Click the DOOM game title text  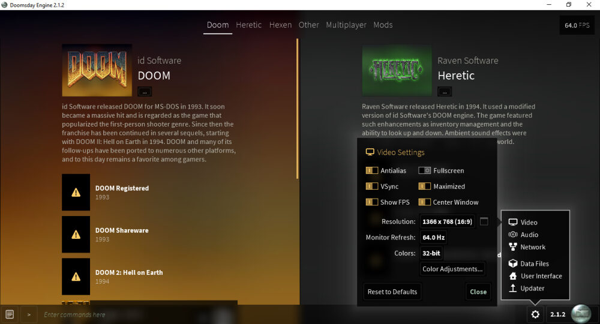point(154,76)
